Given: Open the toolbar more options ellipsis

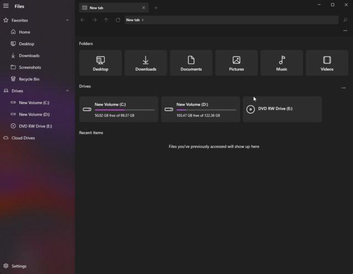Looking at the screenshot, I should point(345,30).
